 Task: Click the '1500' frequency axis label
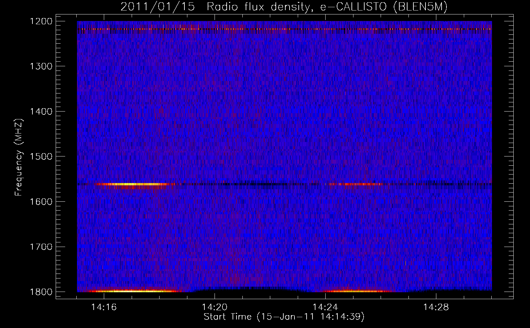point(41,156)
